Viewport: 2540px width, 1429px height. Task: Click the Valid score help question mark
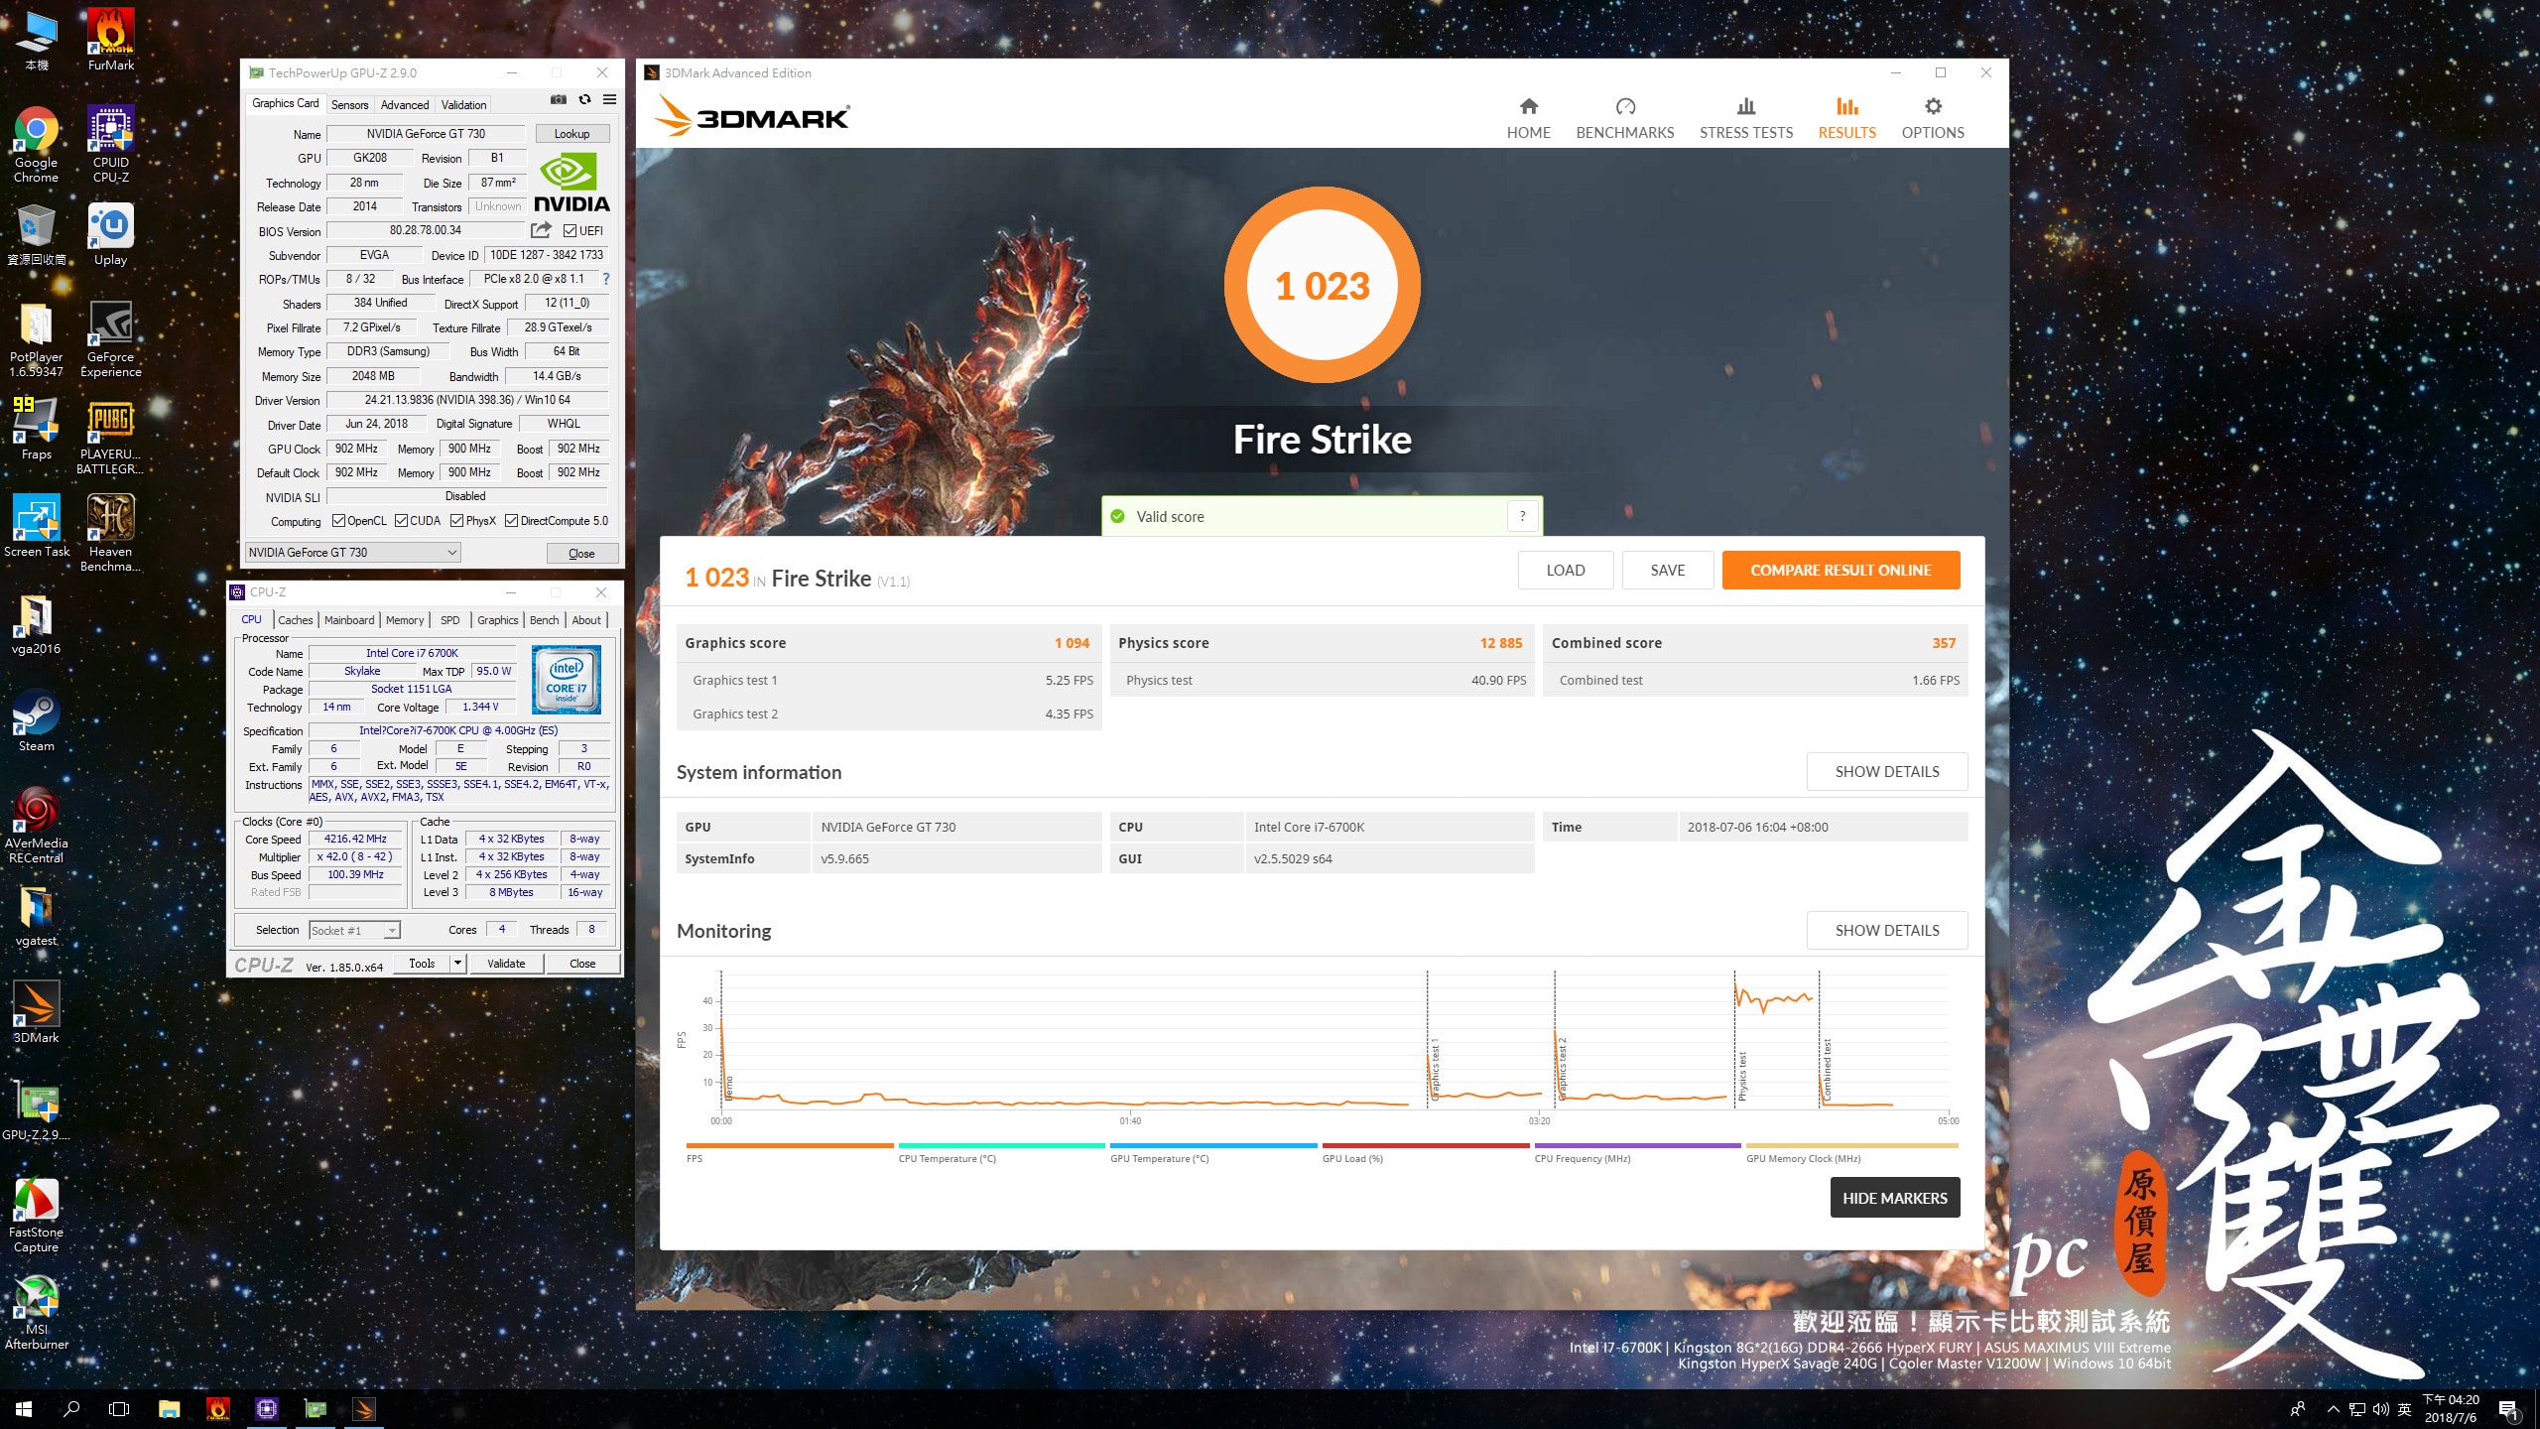coord(1522,516)
